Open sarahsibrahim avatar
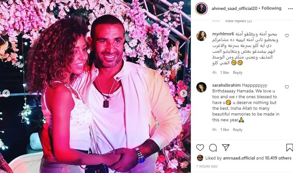The height and width of the screenshot is (173, 293). click(x=201, y=87)
